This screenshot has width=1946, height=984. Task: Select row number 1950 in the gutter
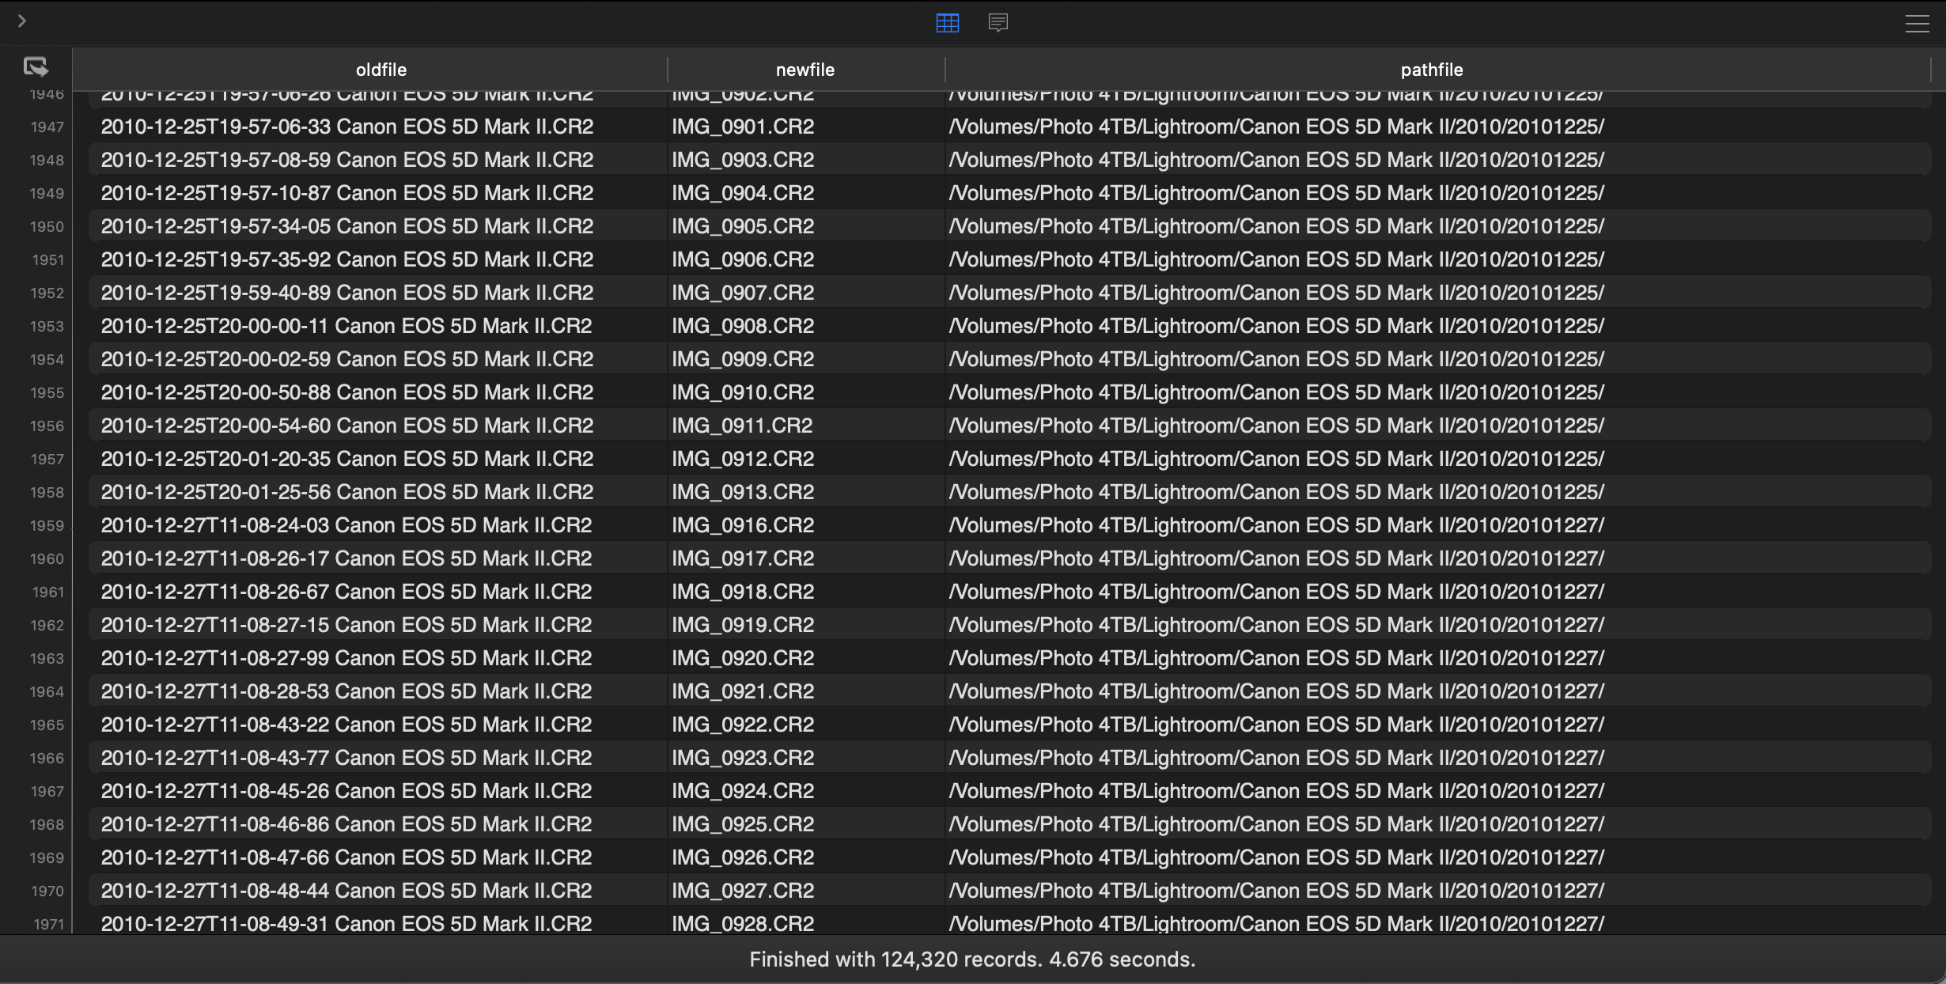click(46, 227)
